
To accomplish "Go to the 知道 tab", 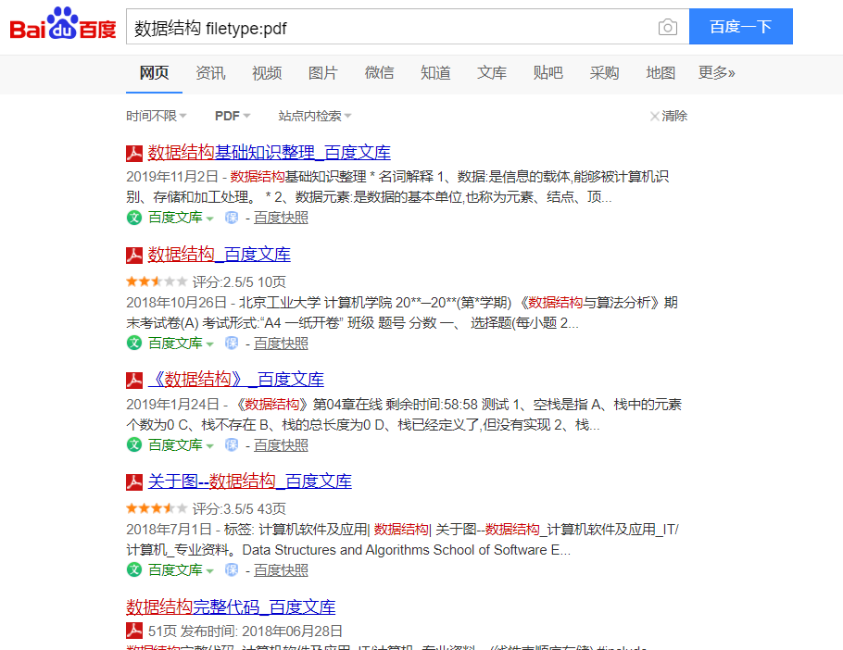I will (x=435, y=73).
